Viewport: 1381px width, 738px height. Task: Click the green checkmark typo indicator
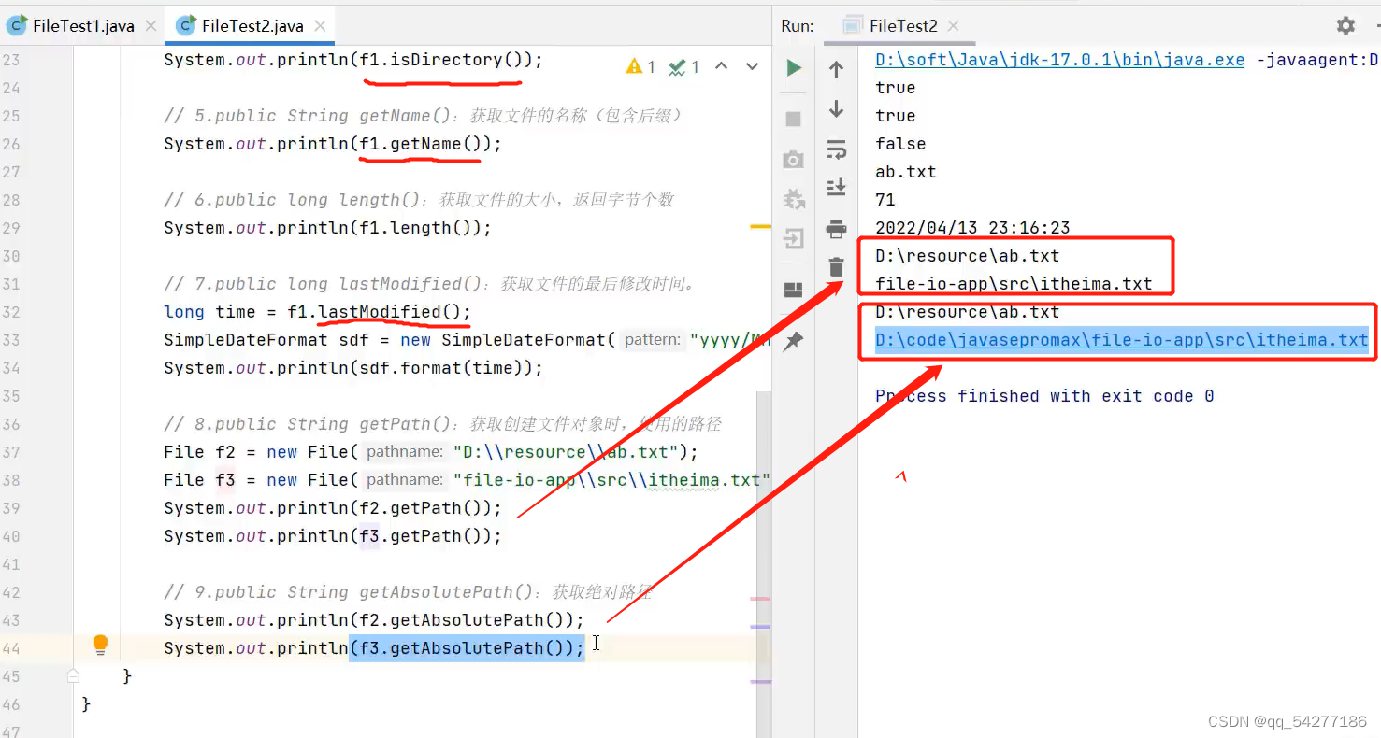684,66
